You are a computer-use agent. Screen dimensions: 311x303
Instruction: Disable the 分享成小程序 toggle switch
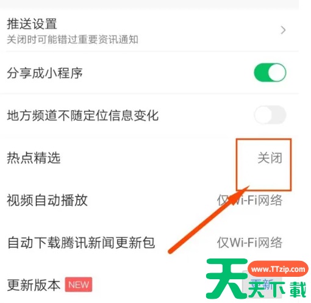[270, 73]
